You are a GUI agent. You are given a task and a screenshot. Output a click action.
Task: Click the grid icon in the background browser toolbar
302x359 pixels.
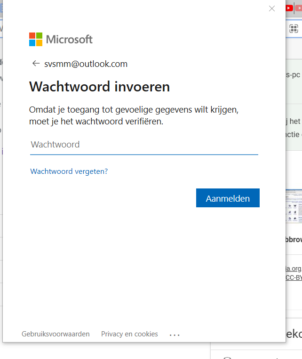pos(294,29)
